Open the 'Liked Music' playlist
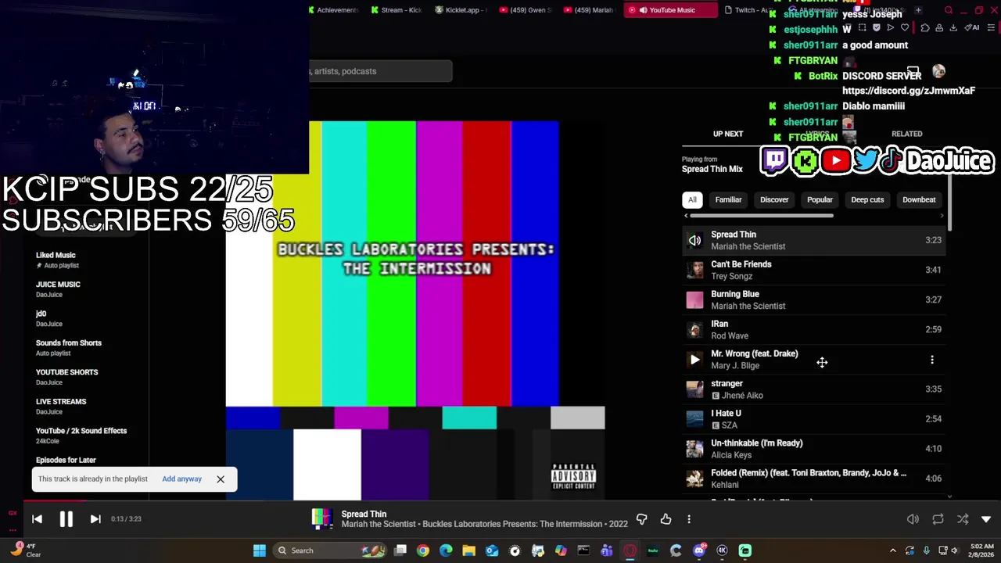 pyautogui.click(x=56, y=260)
